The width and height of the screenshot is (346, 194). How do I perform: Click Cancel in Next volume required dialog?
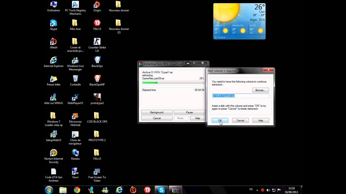coord(240,120)
